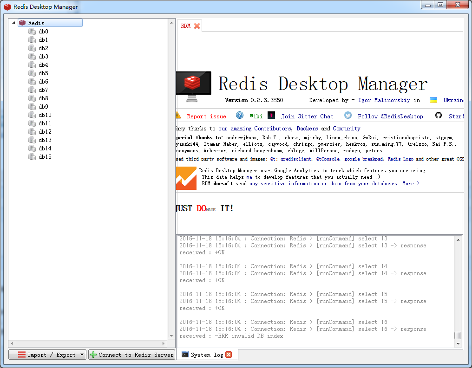Click the db8 database icon
The height and width of the screenshot is (368, 472).
click(32, 98)
